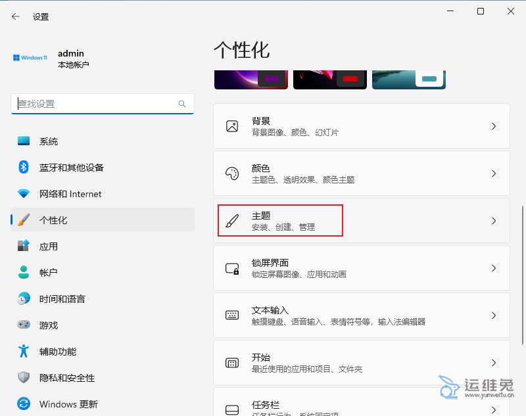Click the Bluetooth icon in sidebar

pos(24,168)
